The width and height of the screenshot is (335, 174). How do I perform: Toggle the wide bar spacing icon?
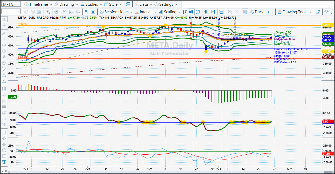pos(213,12)
